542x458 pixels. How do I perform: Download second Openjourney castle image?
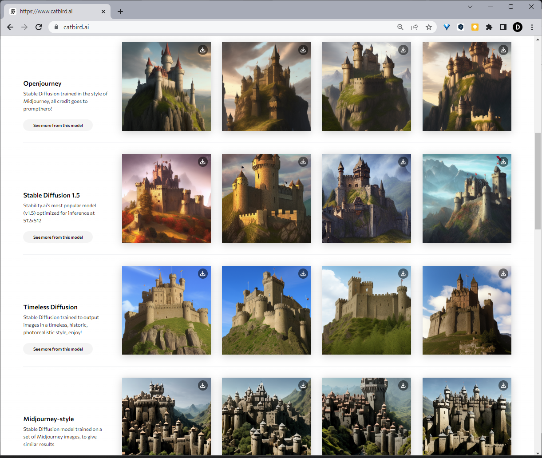click(x=303, y=50)
